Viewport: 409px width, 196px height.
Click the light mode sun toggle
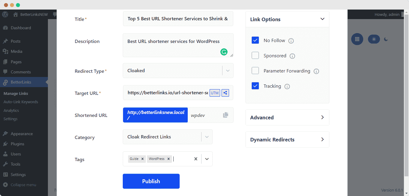[374, 39]
